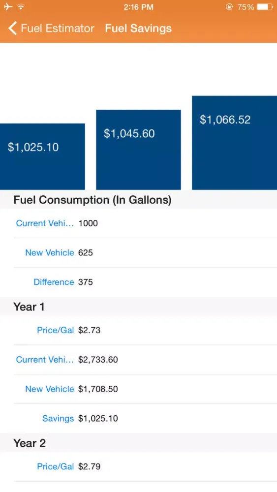Viewport: 277px width, 492px height.
Task: Go back to Fuel Estimator
Action: tap(51, 29)
